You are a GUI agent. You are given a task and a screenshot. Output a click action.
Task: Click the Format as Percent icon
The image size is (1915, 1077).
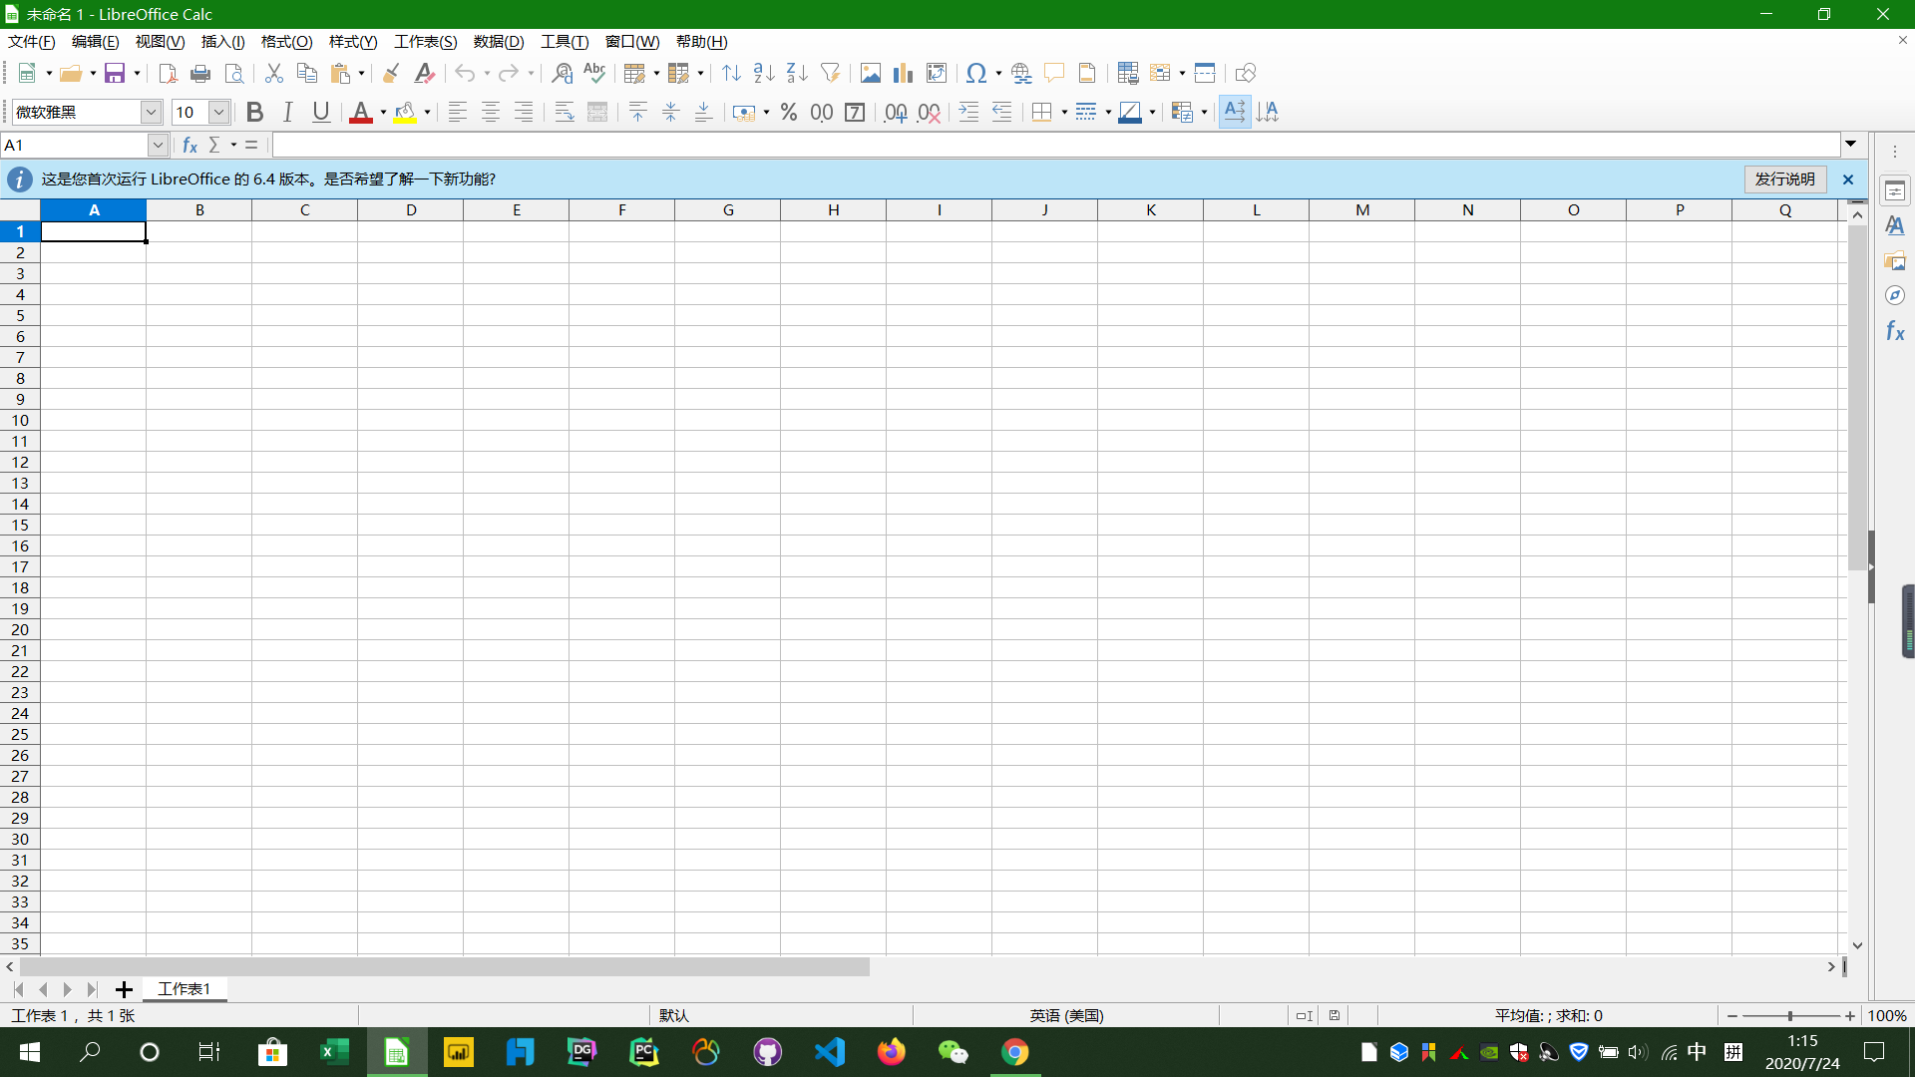click(x=789, y=112)
